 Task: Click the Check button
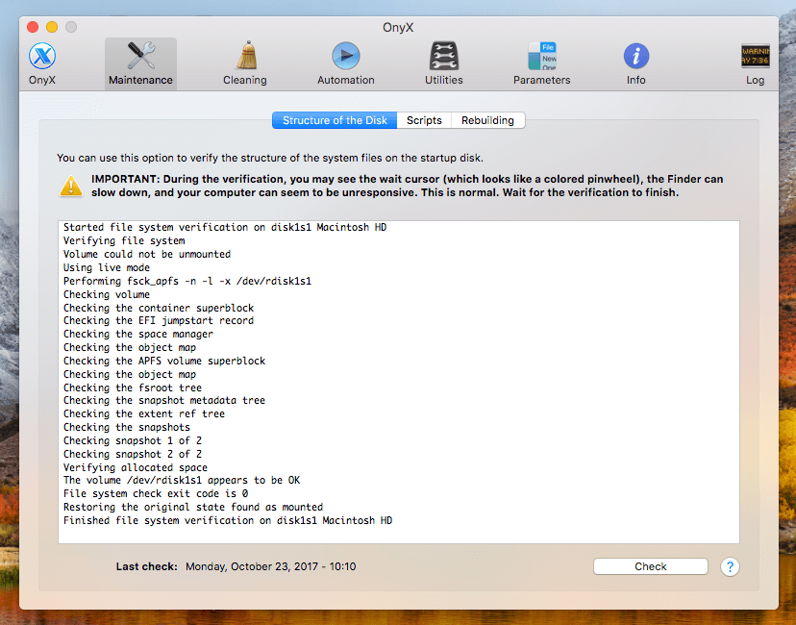pyautogui.click(x=650, y=566)
